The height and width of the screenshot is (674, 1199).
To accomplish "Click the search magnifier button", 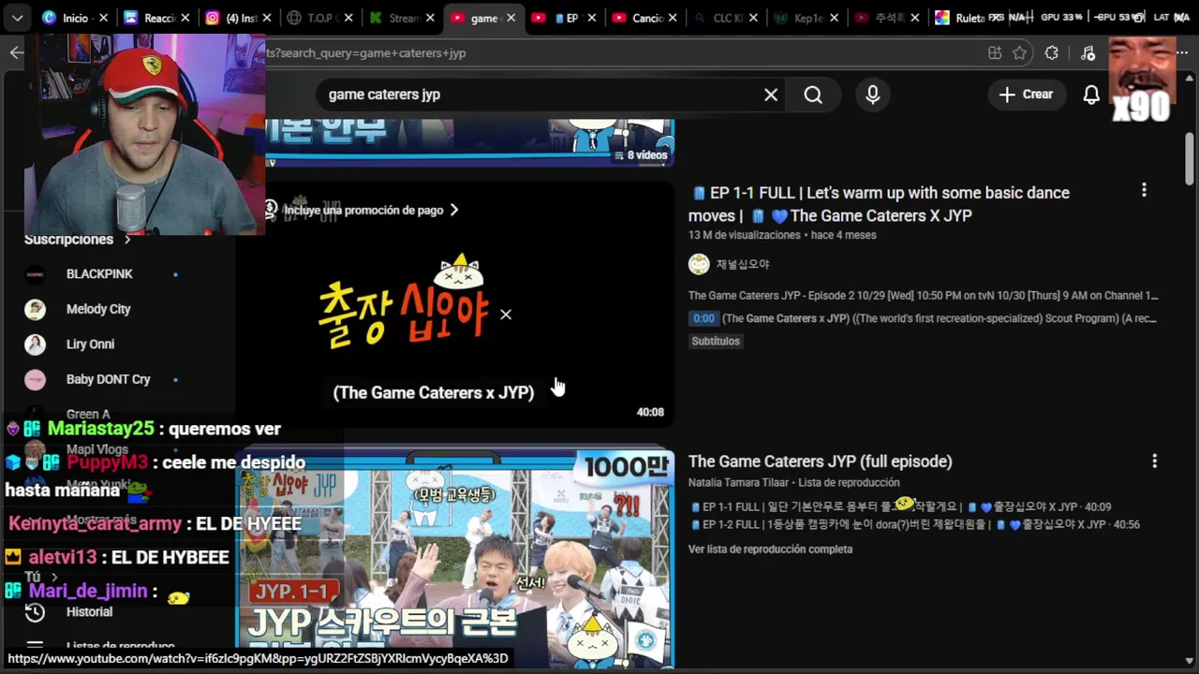I will (x=813, y=95).
